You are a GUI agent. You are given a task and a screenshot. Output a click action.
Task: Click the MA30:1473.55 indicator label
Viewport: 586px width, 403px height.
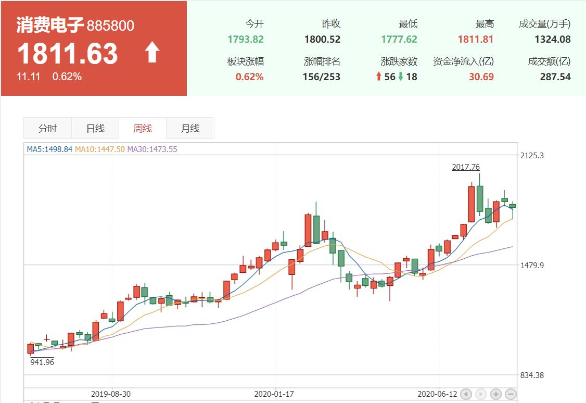click(152, 149)
